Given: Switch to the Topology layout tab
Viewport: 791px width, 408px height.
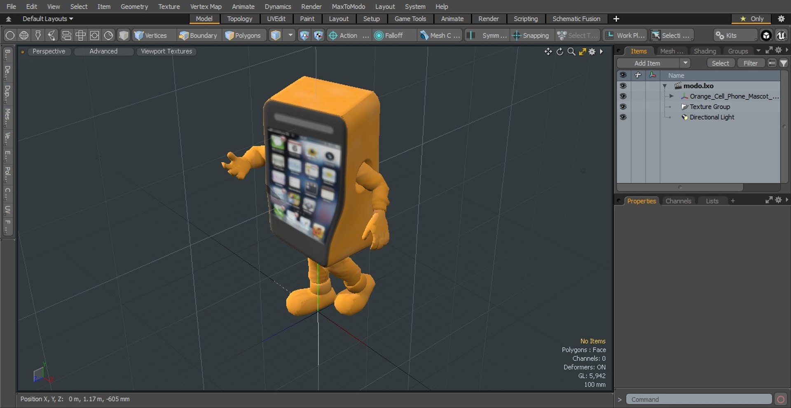Looking at the screenshot, I should pos(239,19).
